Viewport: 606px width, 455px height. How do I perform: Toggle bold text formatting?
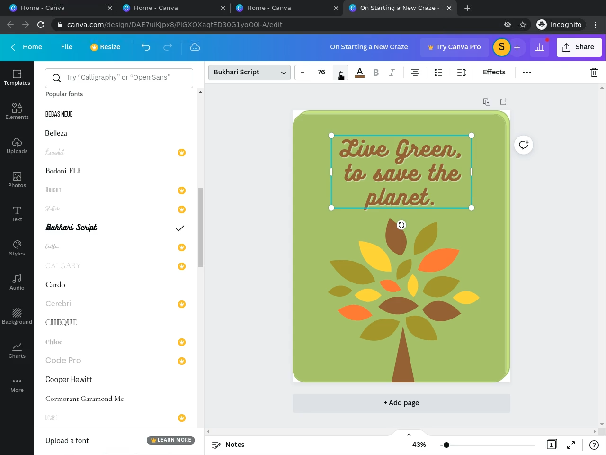point(376,73)
